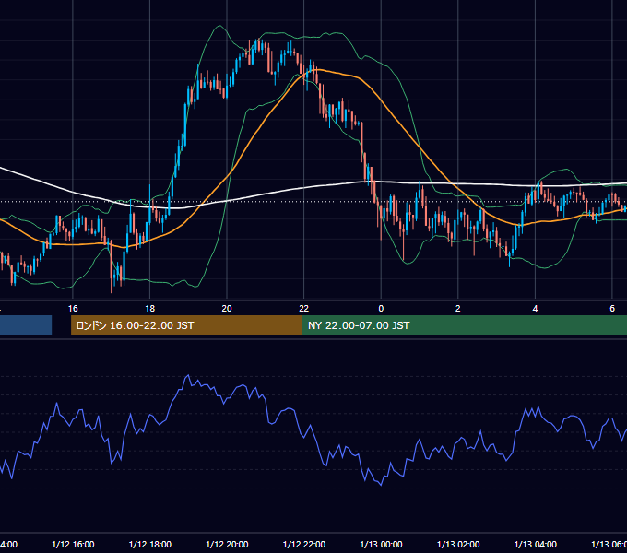The image size is (627, 553).
Task: Click the 1/12 16:00 date label
Action: coord(73,544)
